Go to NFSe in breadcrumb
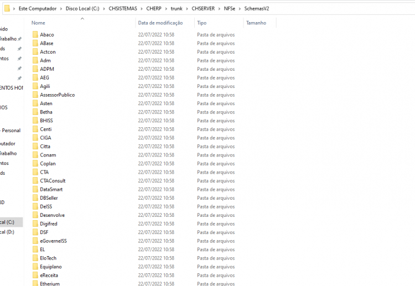Image resolution: width=415 pixels, height=286 pixels. coord(230,8)
